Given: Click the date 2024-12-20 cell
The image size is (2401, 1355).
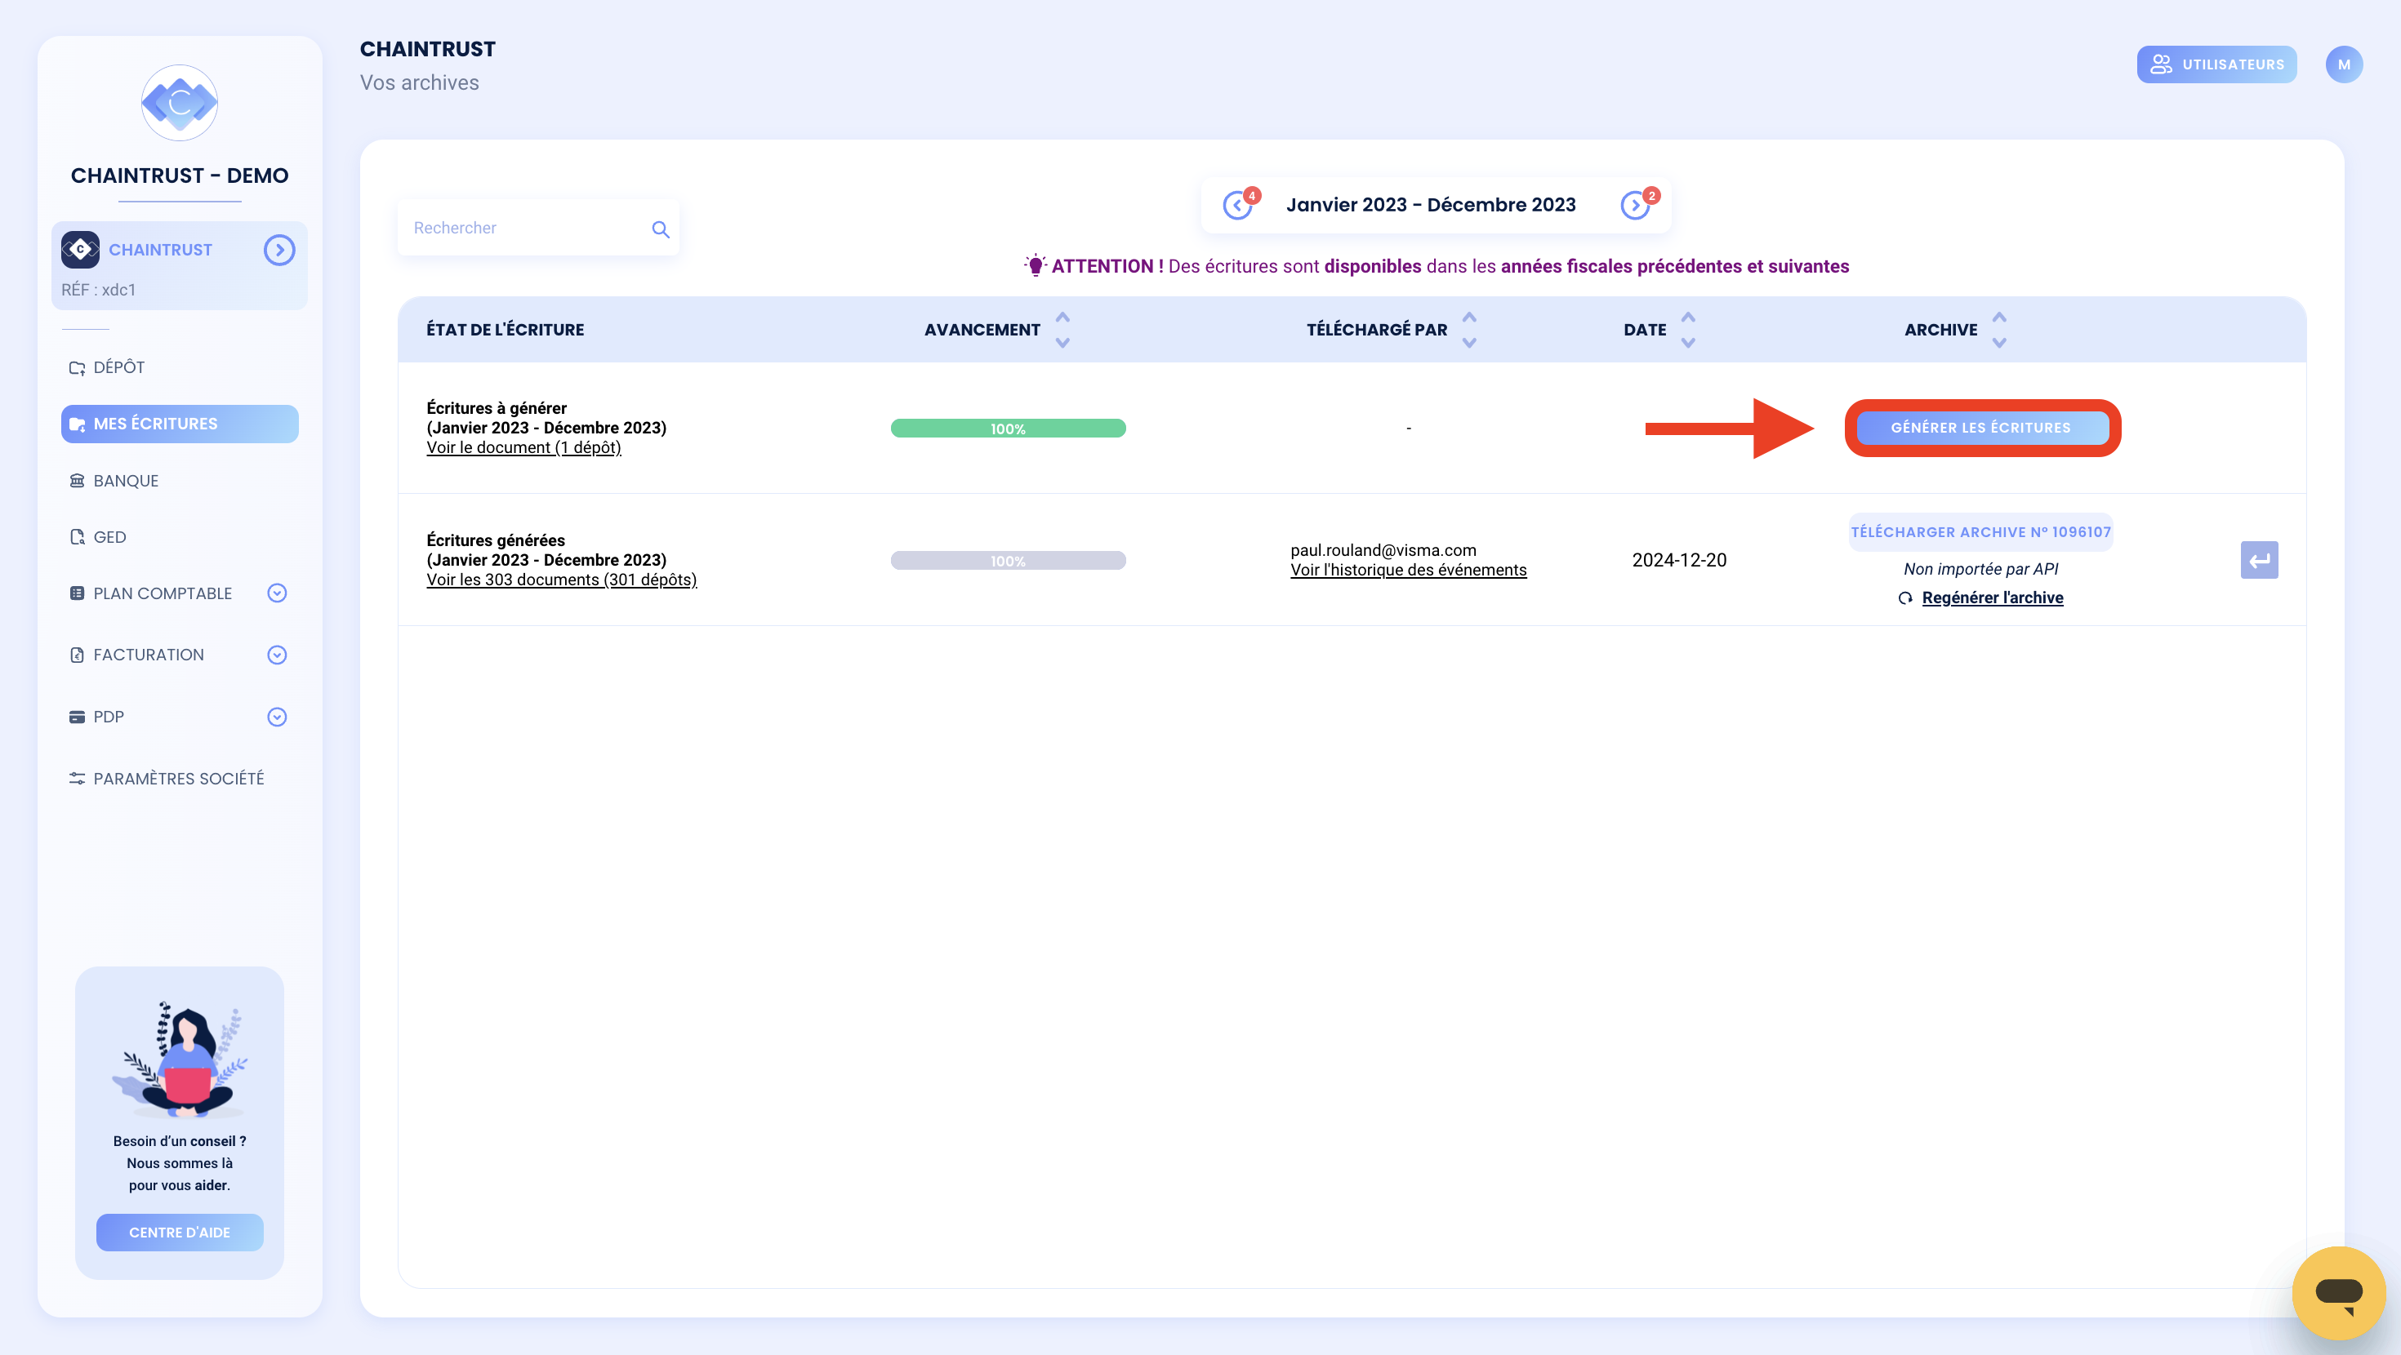Looking at the screenshot, I should point(1678,560).
